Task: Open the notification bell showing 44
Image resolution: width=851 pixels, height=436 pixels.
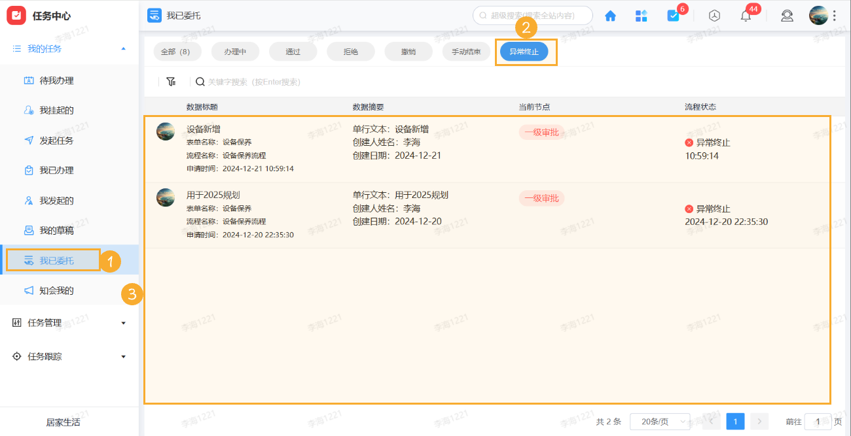Action: click(745, 15)
